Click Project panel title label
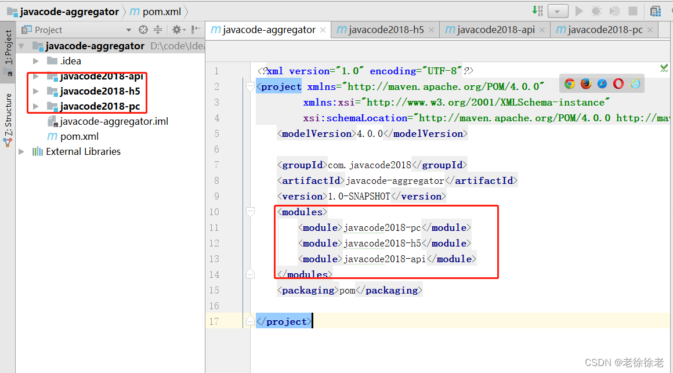This screenshot has height=373, width=673. 48,30
